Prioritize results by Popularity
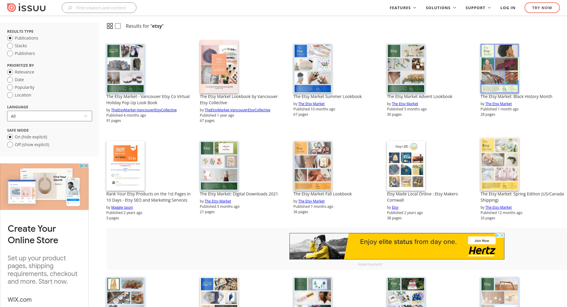The image size is (567, 307). coord(10,87)
